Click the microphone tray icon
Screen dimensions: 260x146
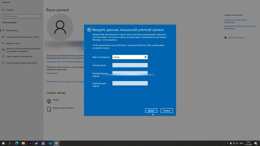231,143
